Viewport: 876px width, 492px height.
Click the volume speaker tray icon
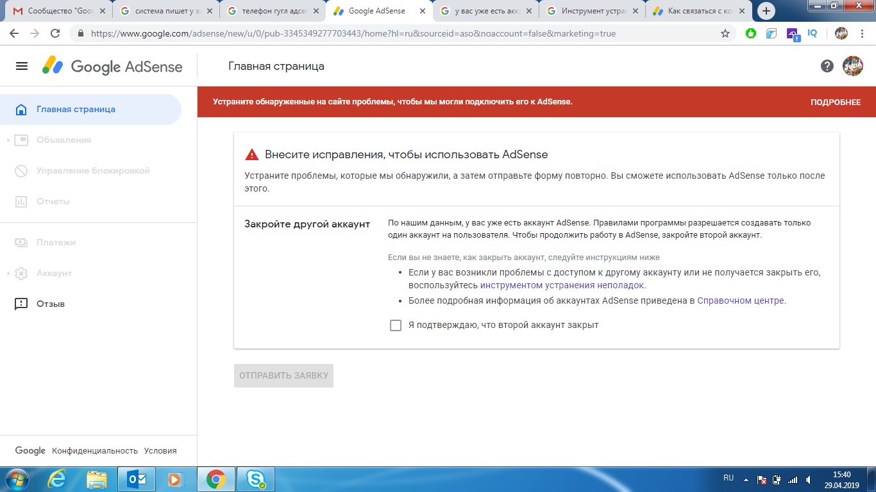point(808,479)
